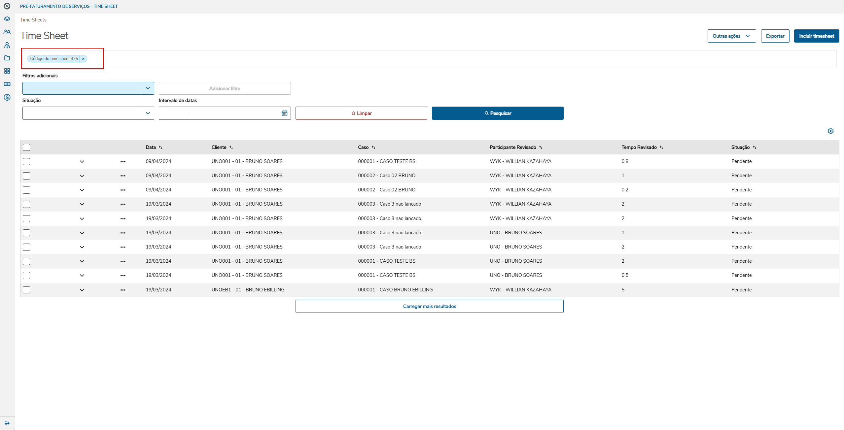844x430 pixels.
Task: Click the layers icon in left sidebar
Action: tap(7, 19)
